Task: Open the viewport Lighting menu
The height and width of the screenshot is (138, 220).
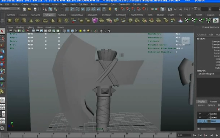Action: tap(30, 27)
